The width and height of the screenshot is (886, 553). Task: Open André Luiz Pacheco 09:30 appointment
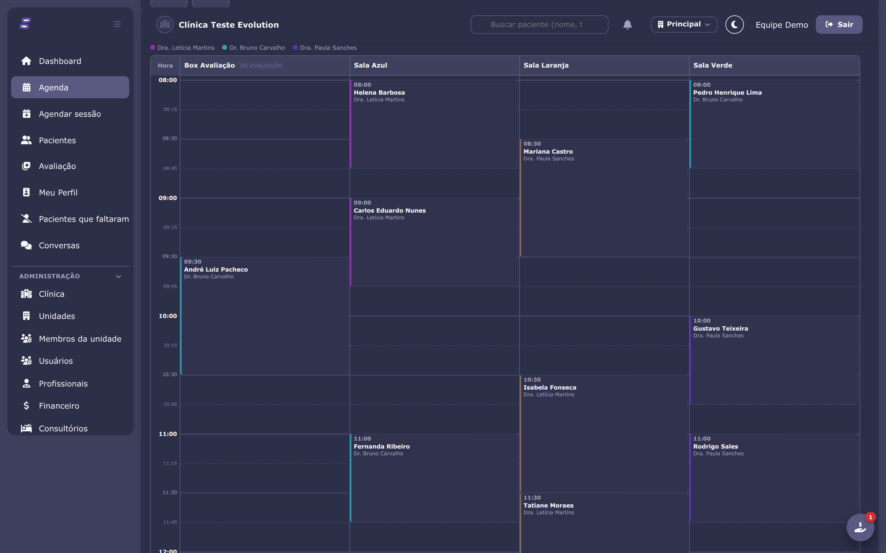coord(264,316)
